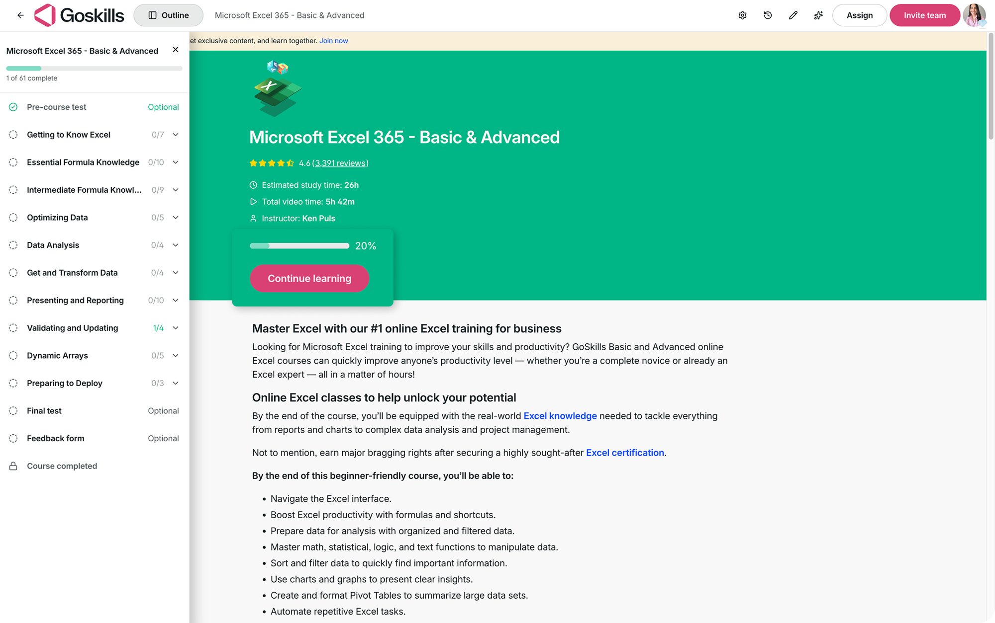995x623 pixels.
Task: Select Get and Transform Data section
Action: tap(94, 273)
